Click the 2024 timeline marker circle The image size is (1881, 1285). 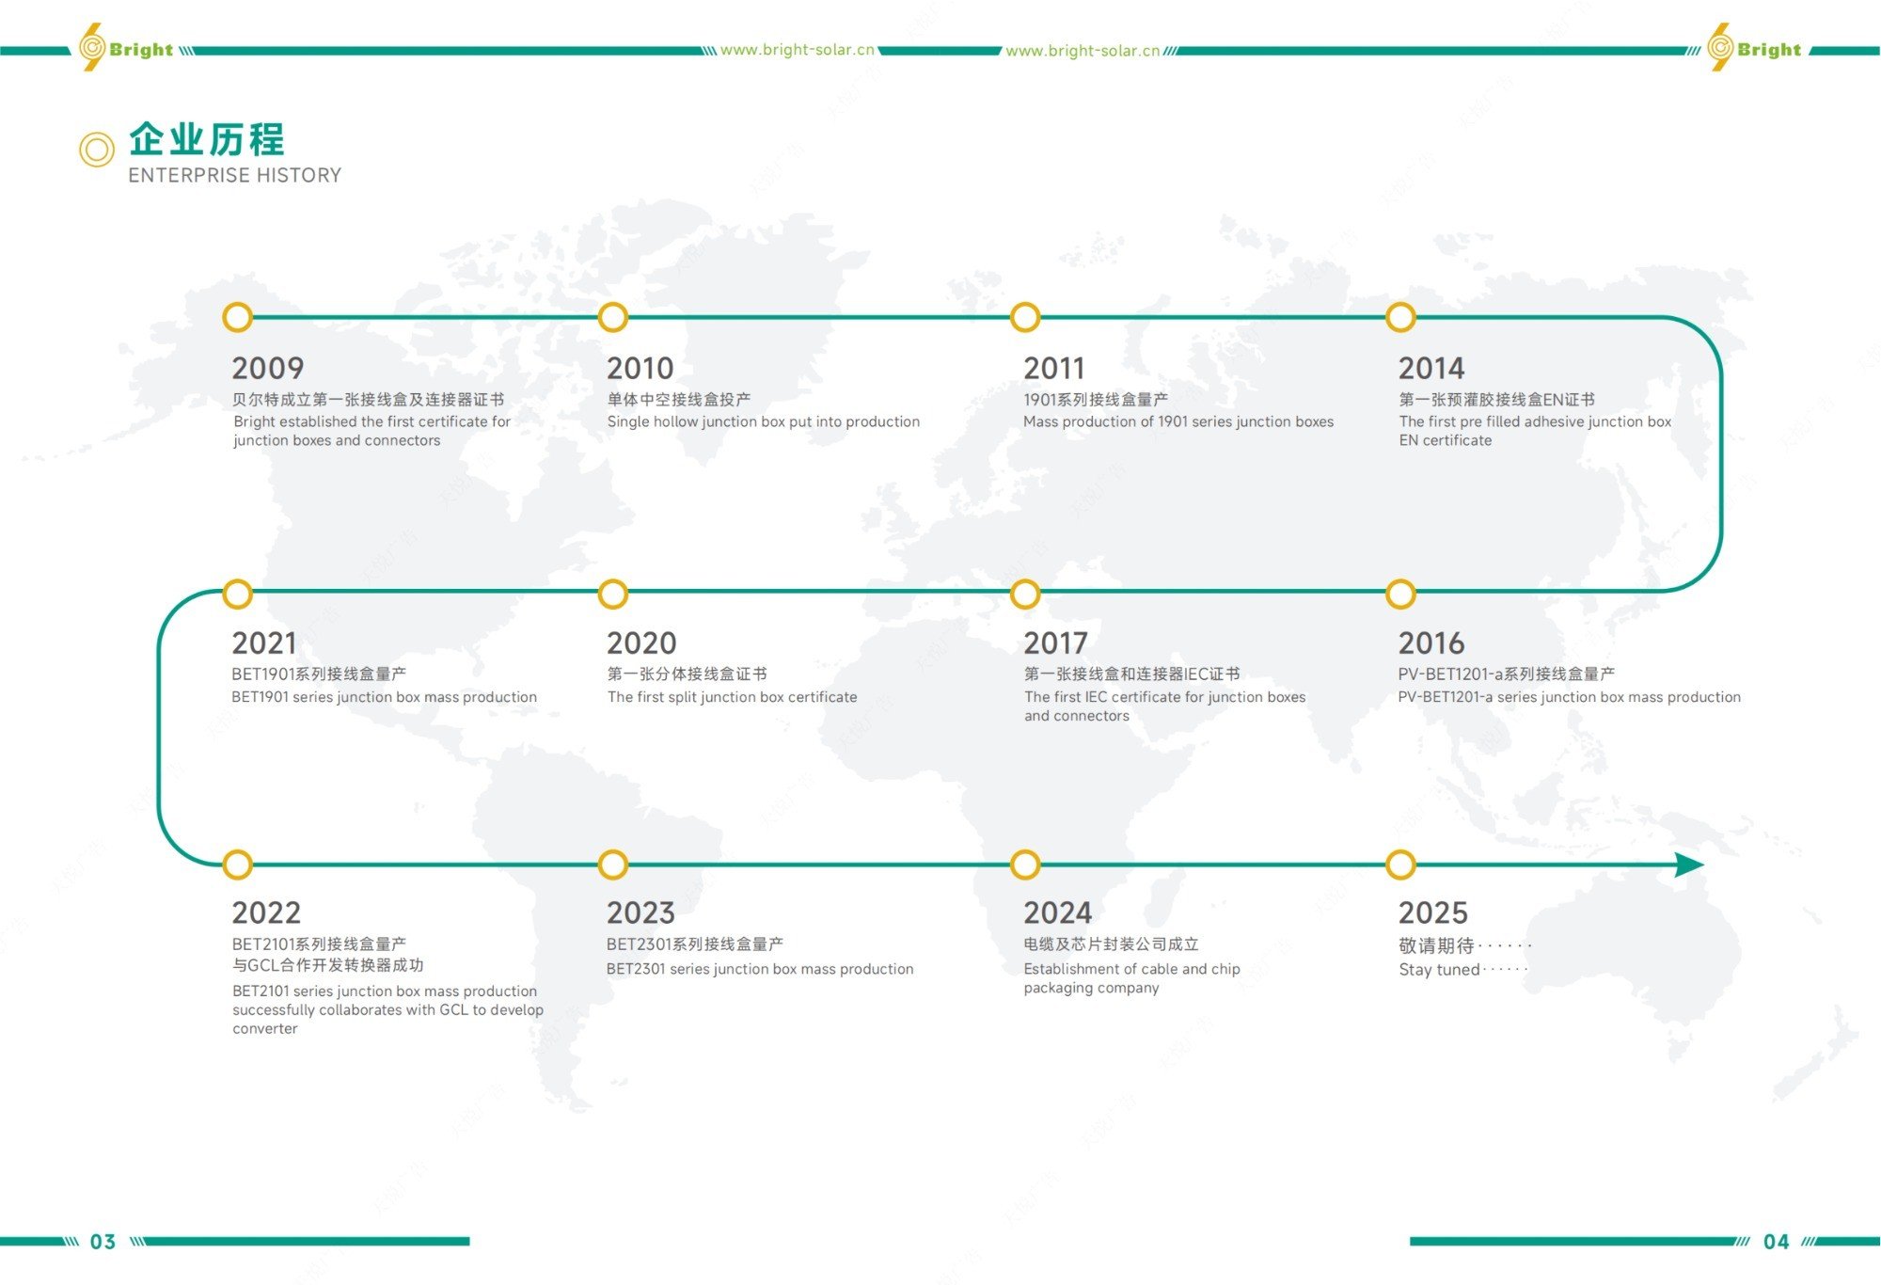pos(1024,864)
